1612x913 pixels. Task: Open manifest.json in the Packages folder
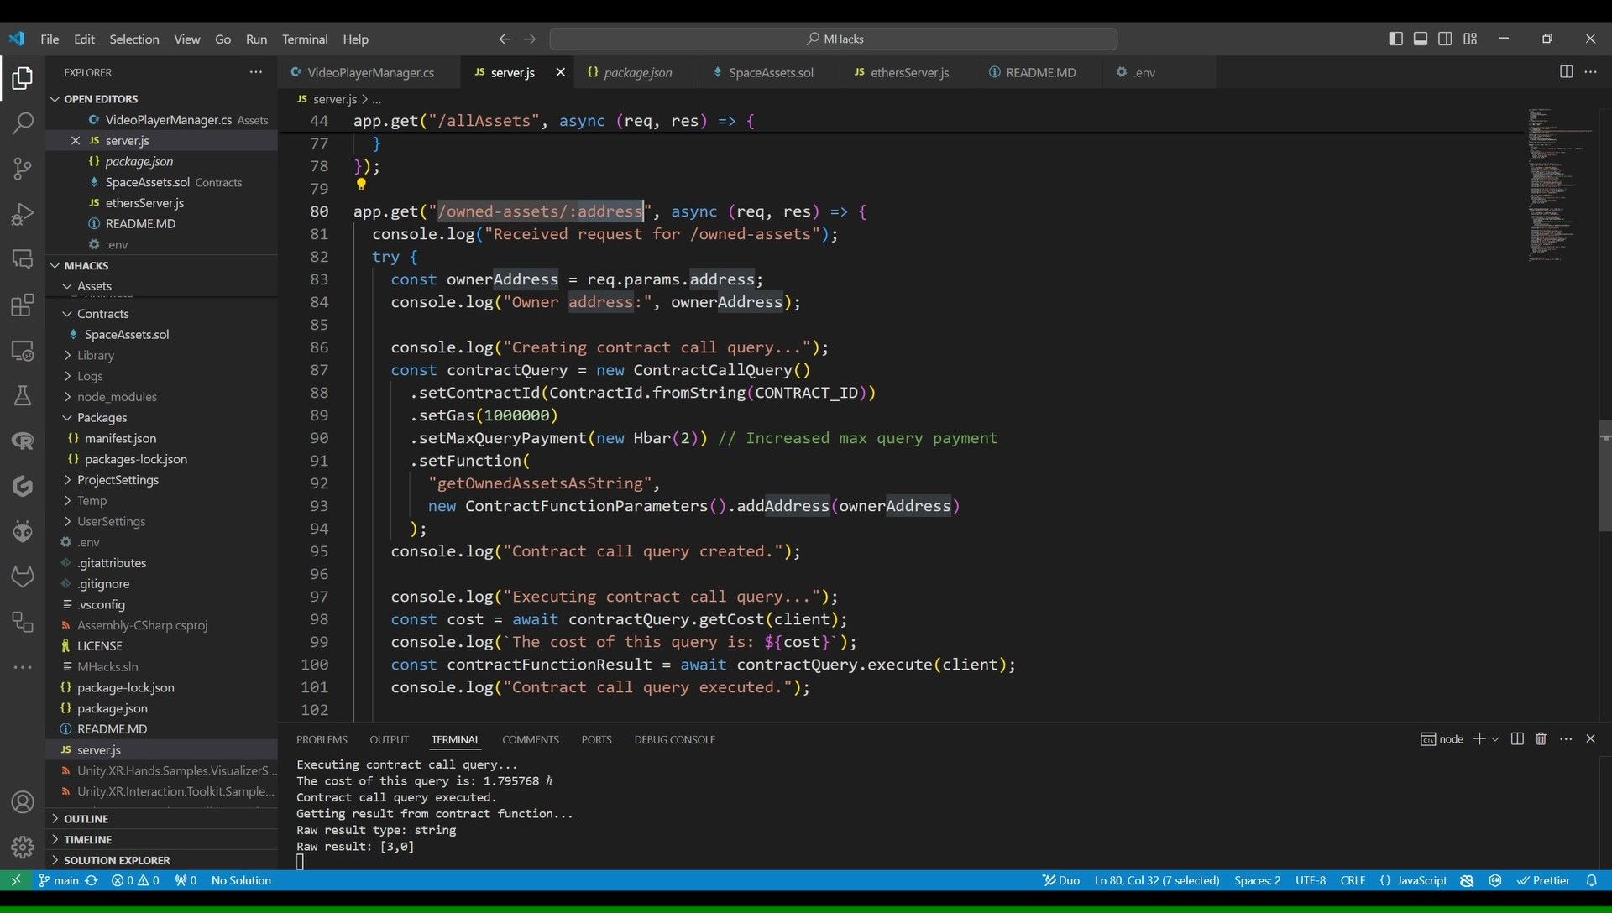tap(120, 438)
